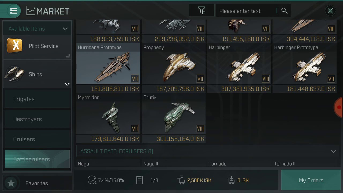The image size is (343, 193).
Task: Open the market filter icon
Action: pos(202,11)
